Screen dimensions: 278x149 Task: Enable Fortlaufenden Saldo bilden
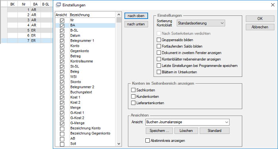tap(159, 46)
